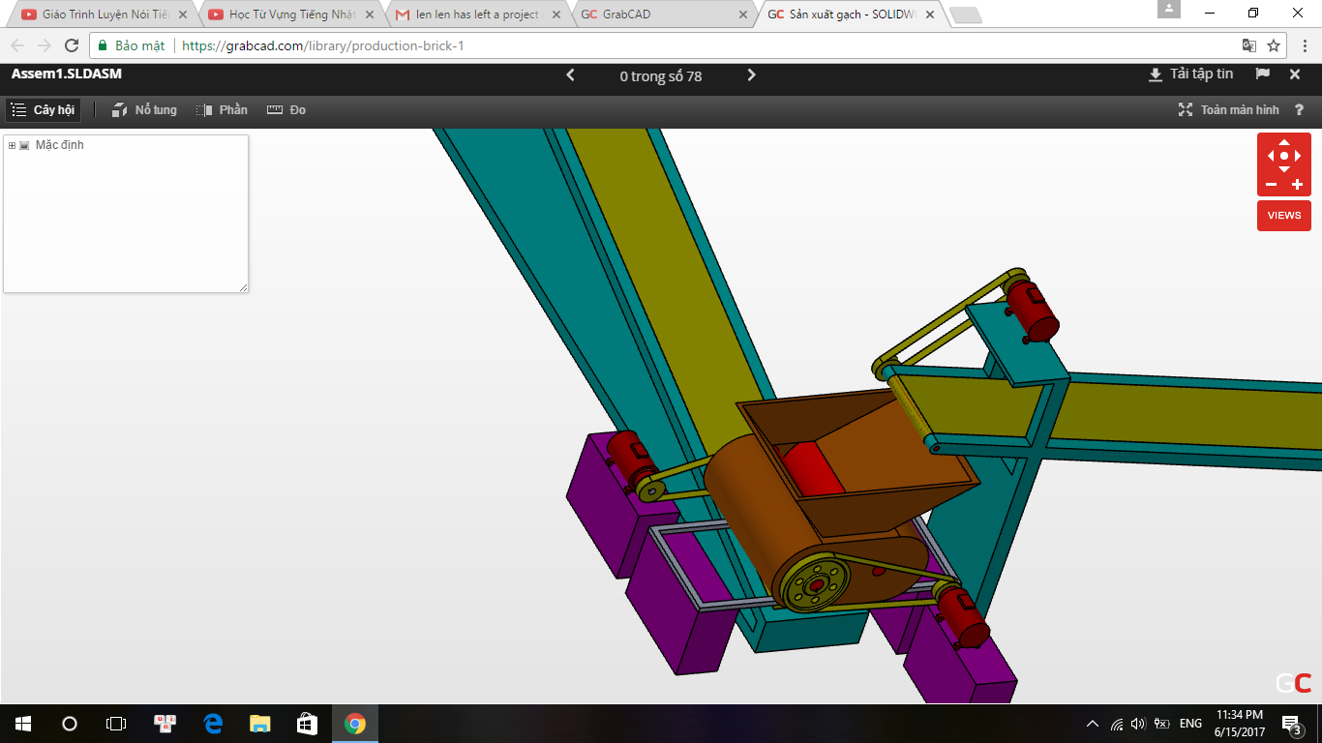Zoom in with the plus button
This screenshot has height=743, width=1322.
[x=1298, y=185]
